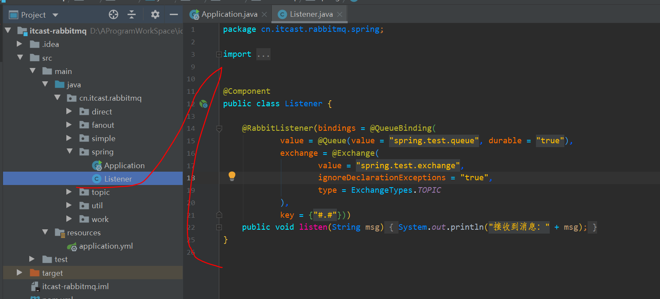Click "spring.test.exchange" string in code

pos(408,166)
